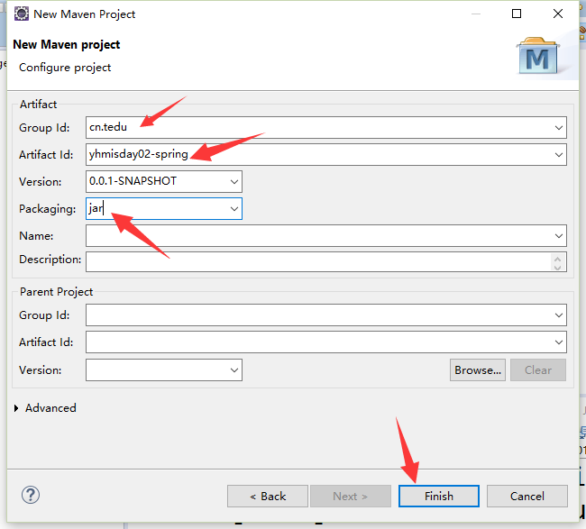Click the Artifact Id field with yhmisday02-spring

(325, 155)
